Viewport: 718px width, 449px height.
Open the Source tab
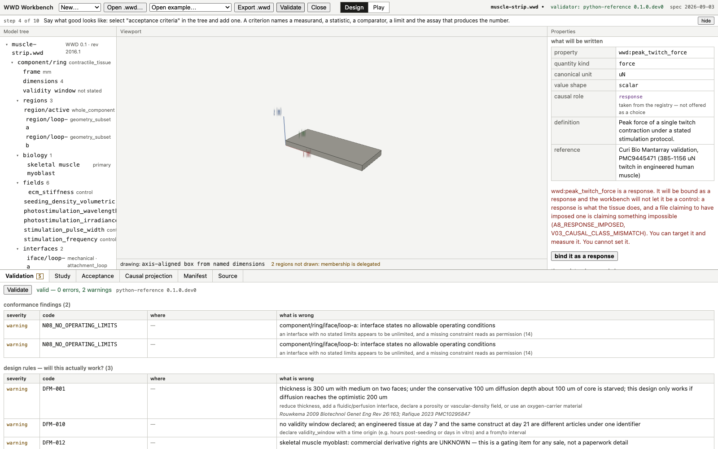point(228,276)
